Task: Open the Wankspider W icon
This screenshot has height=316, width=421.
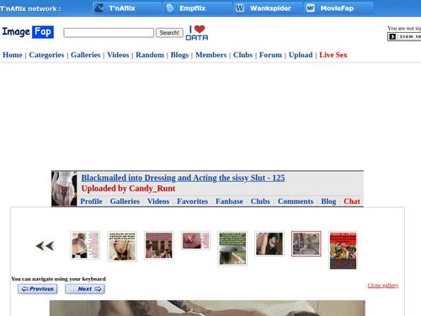Action: pos(240,8)
